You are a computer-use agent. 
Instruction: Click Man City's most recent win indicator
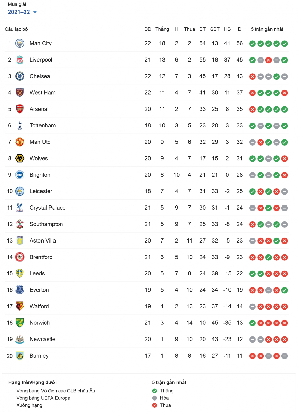coord(285,44)
